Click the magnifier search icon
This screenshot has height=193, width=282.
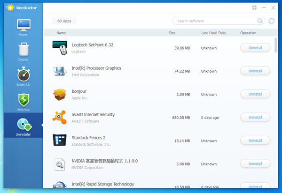pyautogui.click(x=260, y=21)
